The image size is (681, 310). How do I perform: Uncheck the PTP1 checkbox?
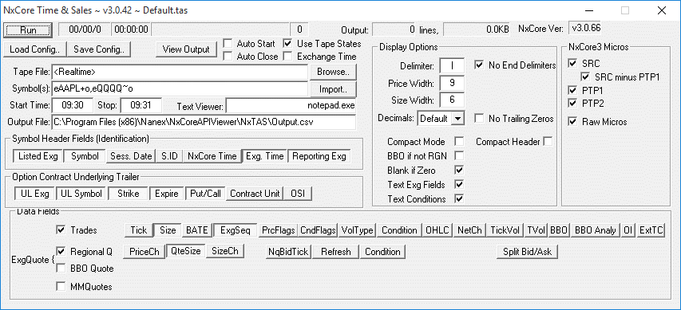point(572,91)
